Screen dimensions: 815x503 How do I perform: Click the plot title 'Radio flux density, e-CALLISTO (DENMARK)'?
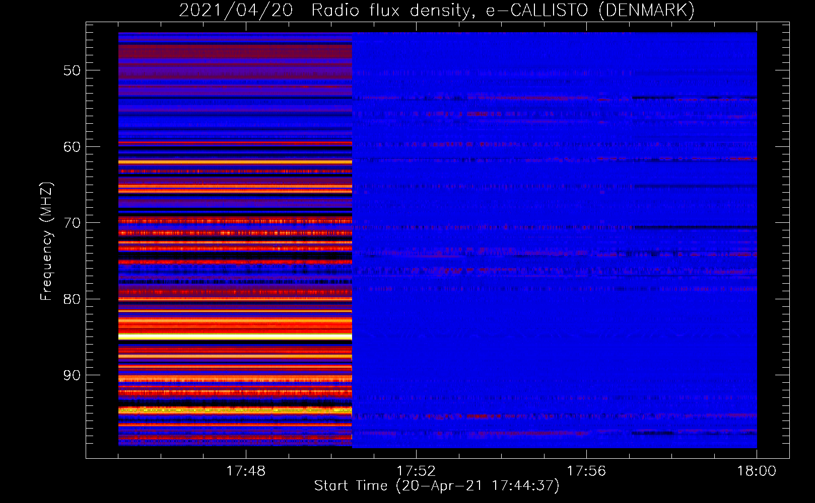pyautogui.click(x=503, y=10)
